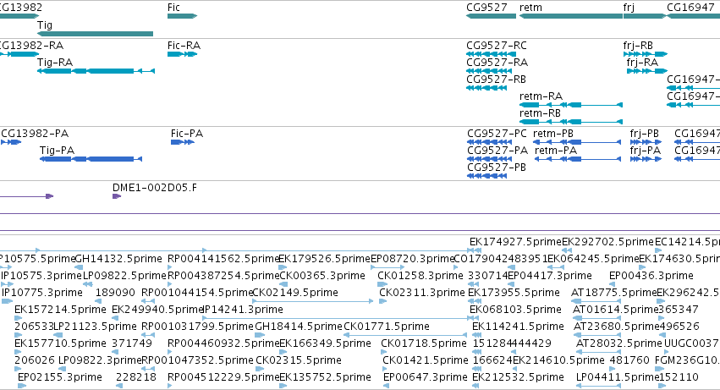Click the EK068103.5prime EST label
The width and height of the screenshot is (720, 390).
tap(515, 310)
